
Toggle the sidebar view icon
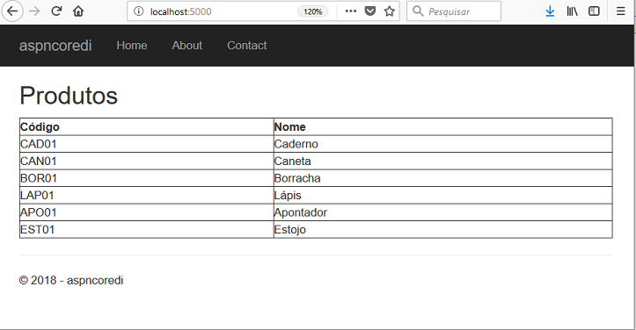(594, 11)
